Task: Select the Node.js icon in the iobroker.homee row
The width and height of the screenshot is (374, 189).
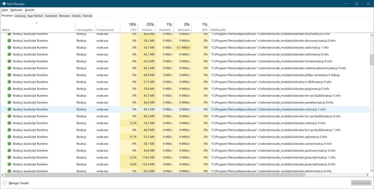Action: click(x=9, y=61)
